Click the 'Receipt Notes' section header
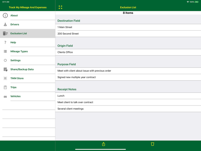The height and width of the screenshot is (151, 201). tap(67, 89)
